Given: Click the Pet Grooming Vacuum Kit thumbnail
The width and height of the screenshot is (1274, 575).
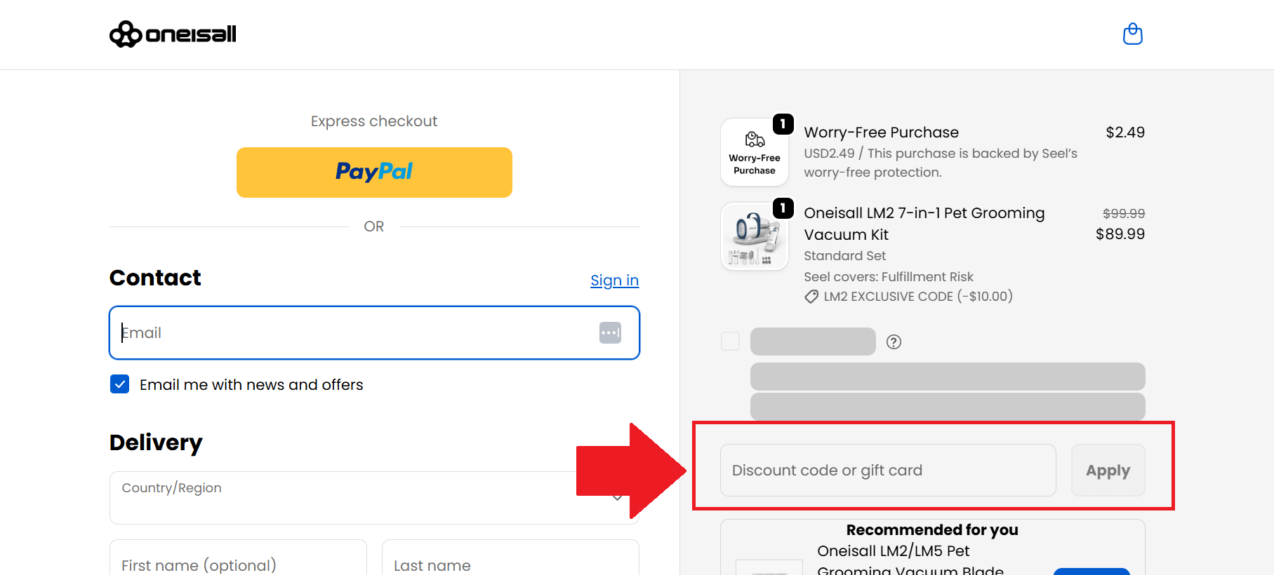Looking at the screenshot, I should [x=755, y=236].
